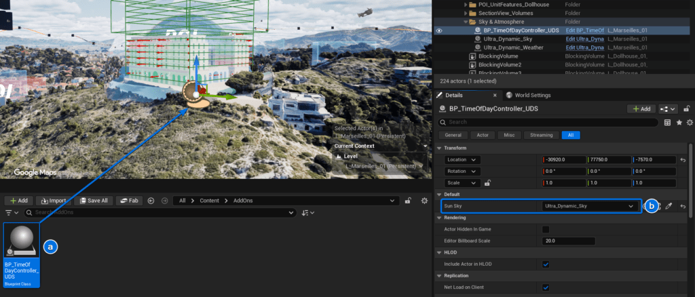Click the favorites star icon in Details
The height and width of the screenshot is (297, 695).
click(x=678, y=122)
